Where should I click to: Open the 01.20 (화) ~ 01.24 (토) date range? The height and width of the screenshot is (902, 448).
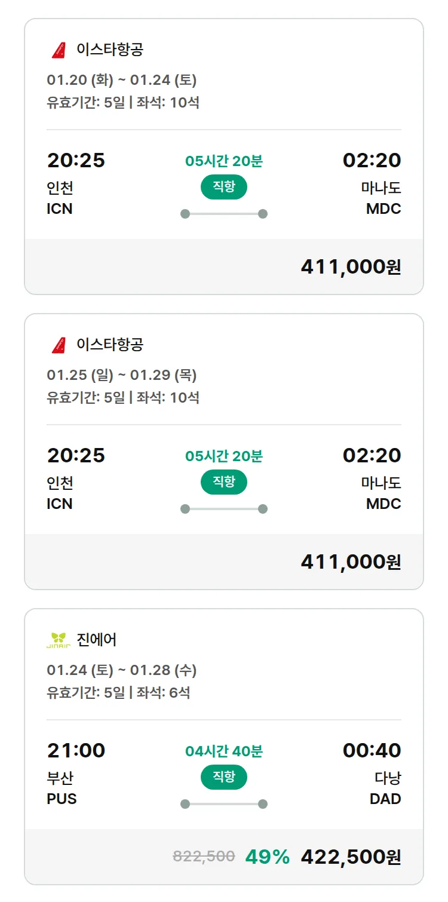[x=122, y=80]
